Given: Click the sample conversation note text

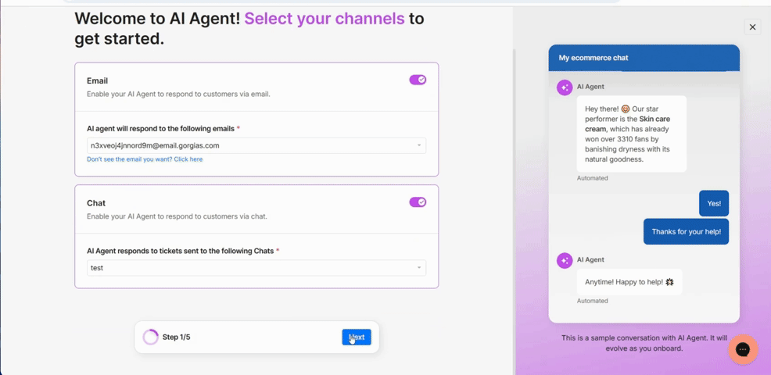Looking at the screenshot, I should pyautogui.click(x=644, y=343).
